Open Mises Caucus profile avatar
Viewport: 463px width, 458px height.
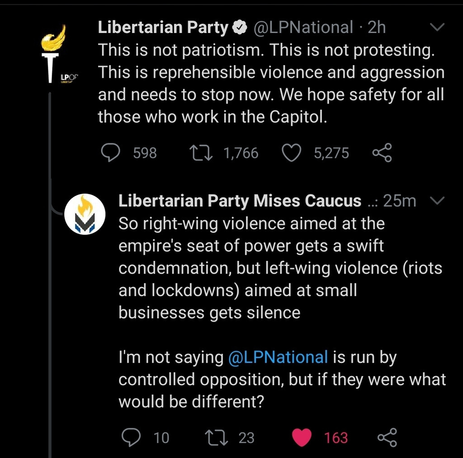[x=85, y=214]
